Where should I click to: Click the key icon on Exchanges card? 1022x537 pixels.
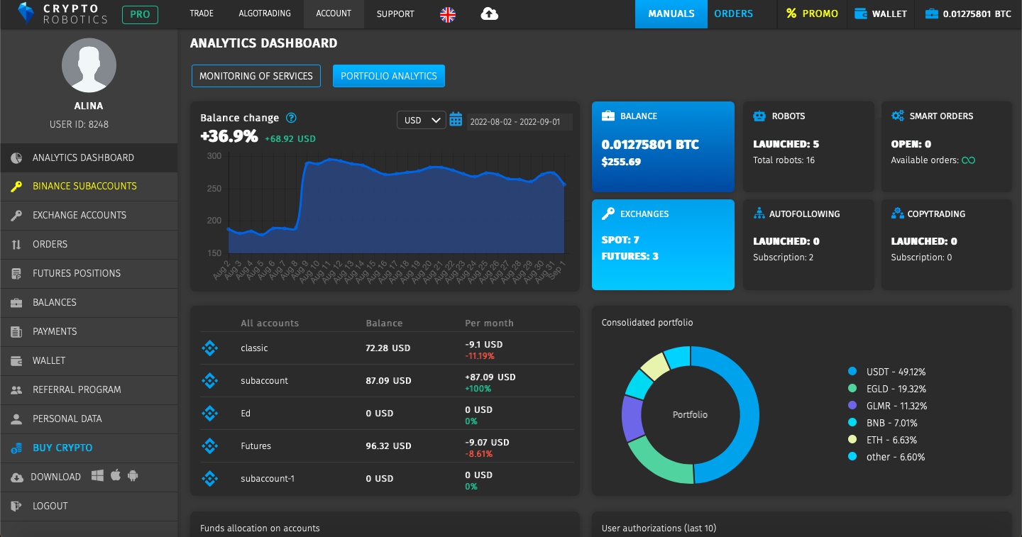click(608, 214)
